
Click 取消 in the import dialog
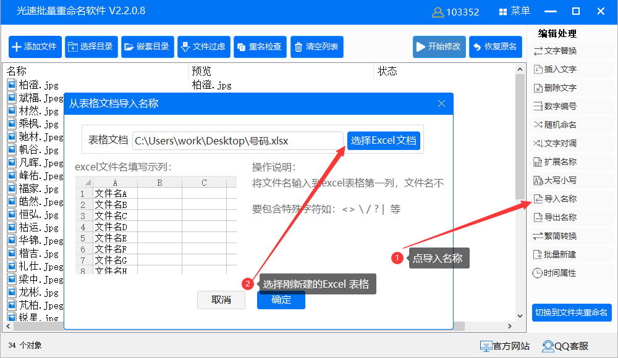221,300
